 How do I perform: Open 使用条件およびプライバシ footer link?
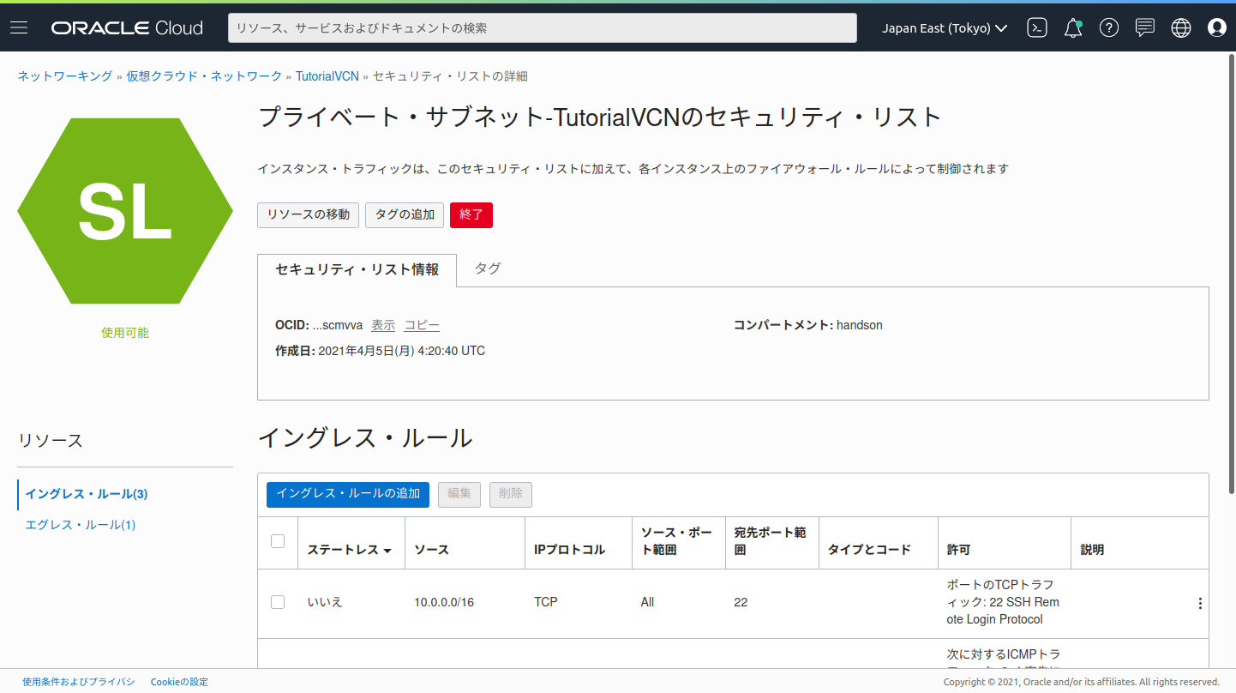[79, 682]
